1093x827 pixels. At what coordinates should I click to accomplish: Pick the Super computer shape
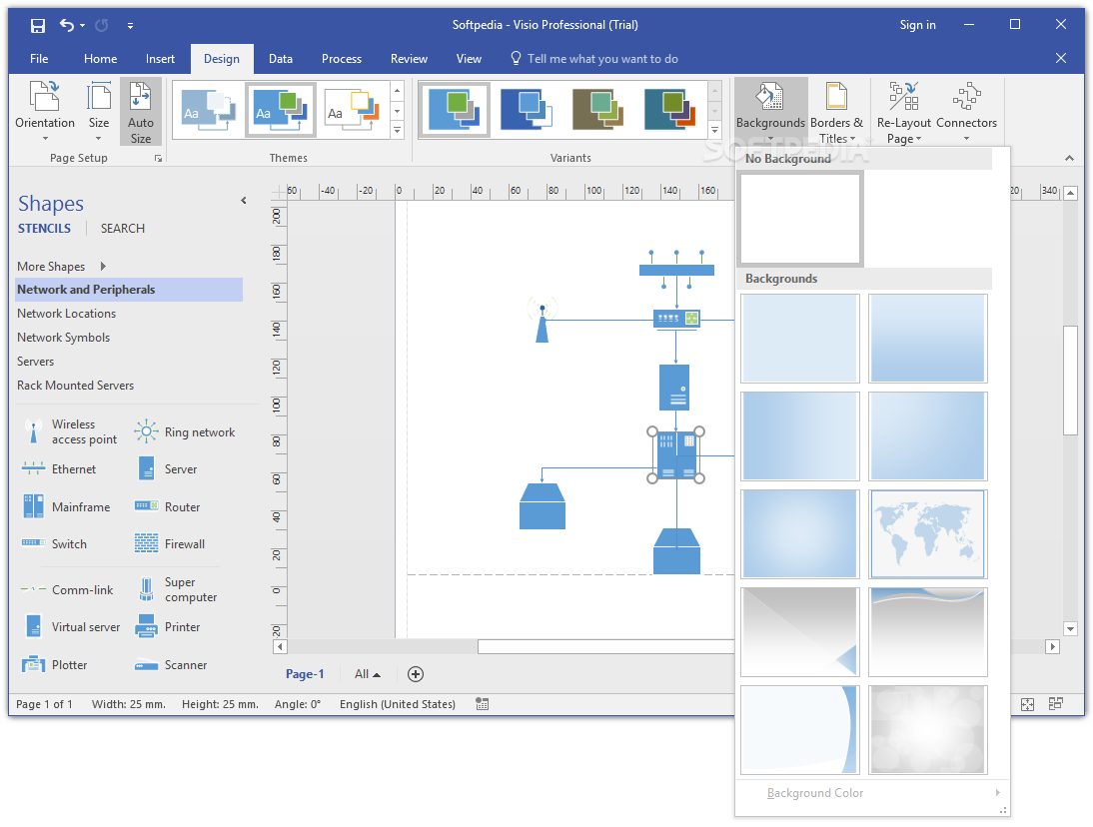[x=177, y=589]
